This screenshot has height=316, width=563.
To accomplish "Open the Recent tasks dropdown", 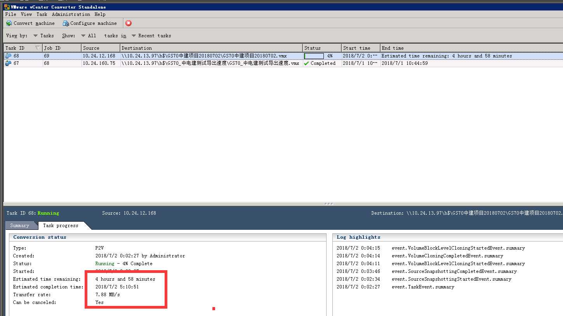I will tap(151, 36).
